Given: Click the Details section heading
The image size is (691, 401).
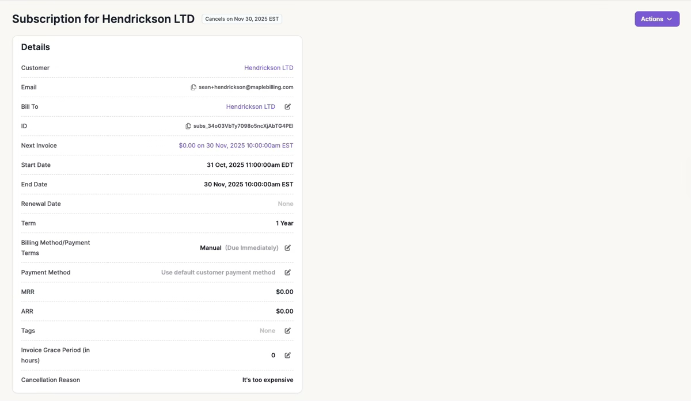Looking at the screenshot, I should tap(36, 47).
